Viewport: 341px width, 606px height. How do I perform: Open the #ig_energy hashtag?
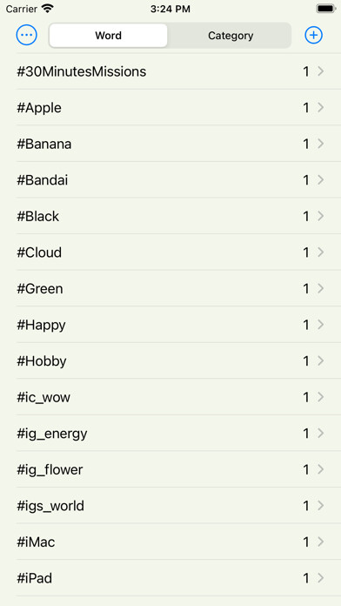click(x=178, y=434)
